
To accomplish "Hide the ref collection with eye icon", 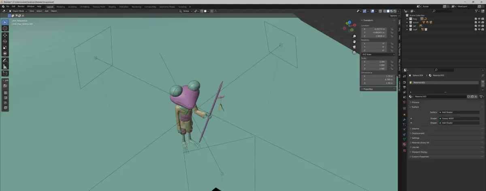I will [480, 26].
